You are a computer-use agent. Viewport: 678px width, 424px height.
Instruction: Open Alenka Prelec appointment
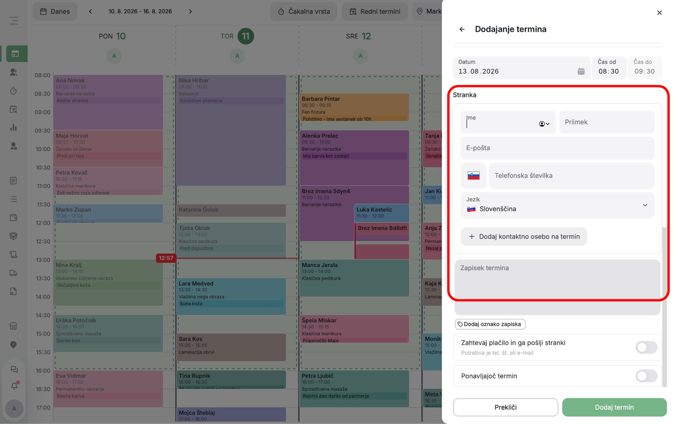(354, 158)
